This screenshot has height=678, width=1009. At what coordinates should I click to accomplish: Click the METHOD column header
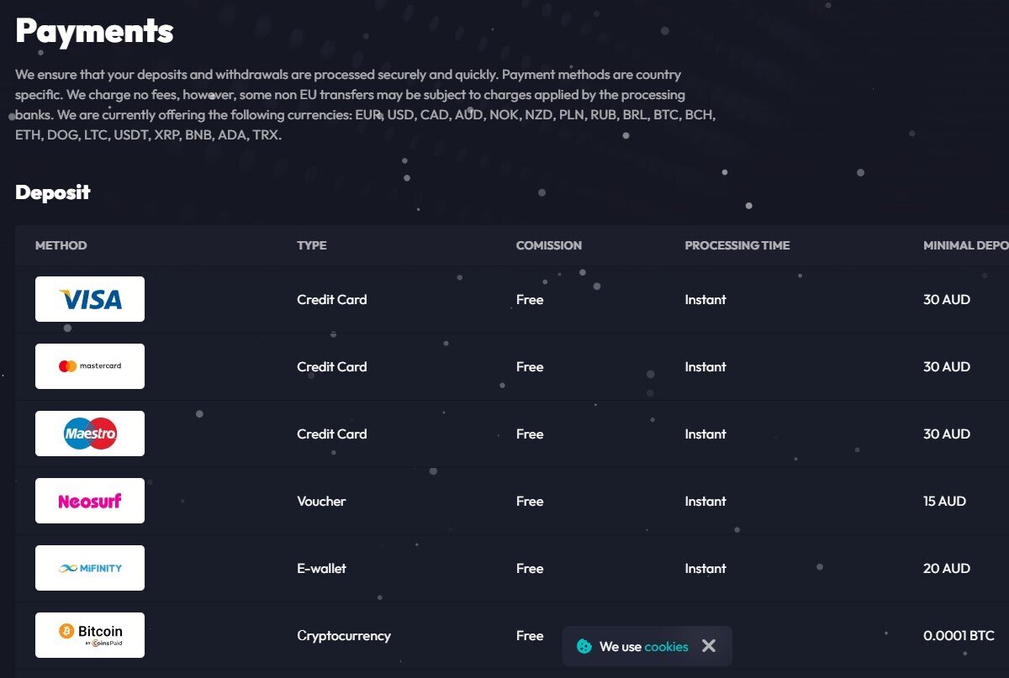[61, 245]
